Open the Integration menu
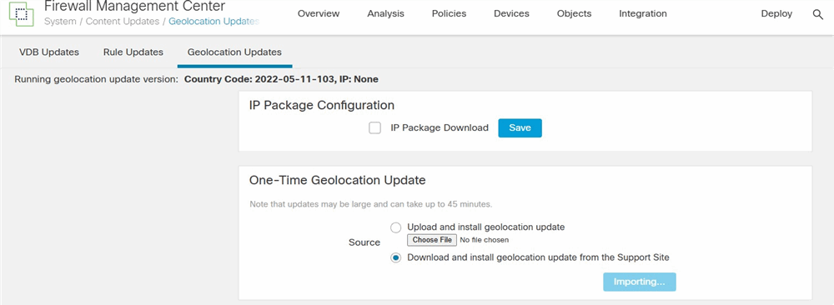The image size is (834, 305). (642, 14)
